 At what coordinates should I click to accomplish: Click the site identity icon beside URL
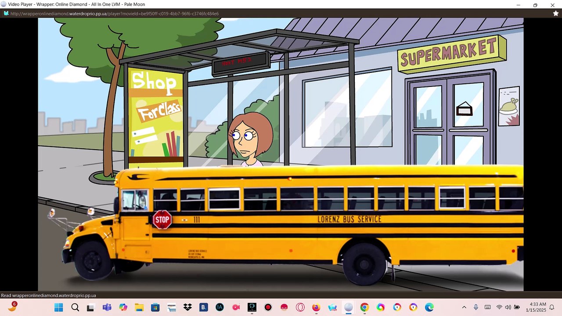click(6, 14)
